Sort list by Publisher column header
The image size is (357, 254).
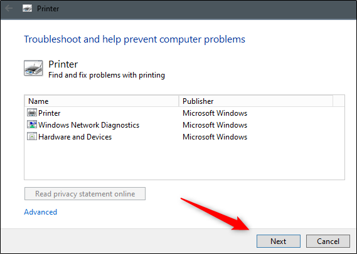(256, 101)
